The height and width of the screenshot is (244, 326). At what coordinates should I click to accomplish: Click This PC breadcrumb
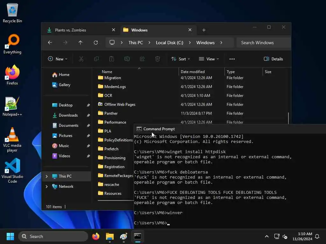136,43
